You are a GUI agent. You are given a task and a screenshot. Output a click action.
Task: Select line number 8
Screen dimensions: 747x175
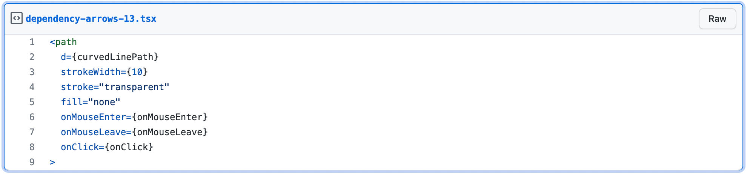click(x=32, y=147)
